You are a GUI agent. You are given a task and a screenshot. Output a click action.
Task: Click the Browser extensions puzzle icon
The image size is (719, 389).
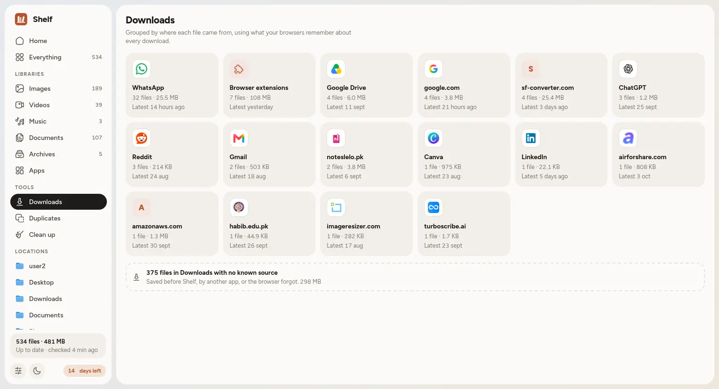point(239,69)
